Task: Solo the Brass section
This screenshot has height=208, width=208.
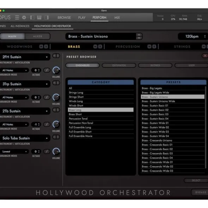Action: tap(100, 46)
